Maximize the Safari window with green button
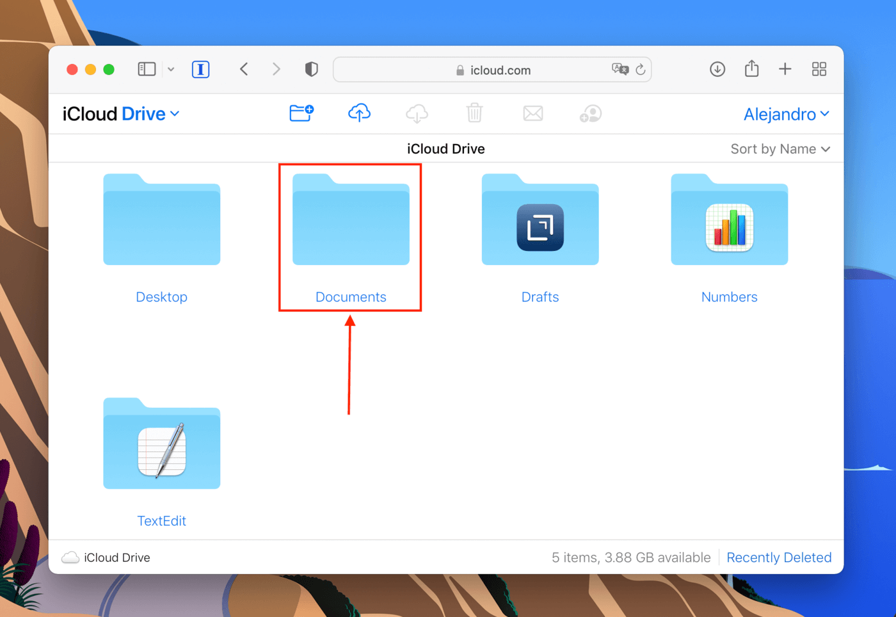 (109, 69)
